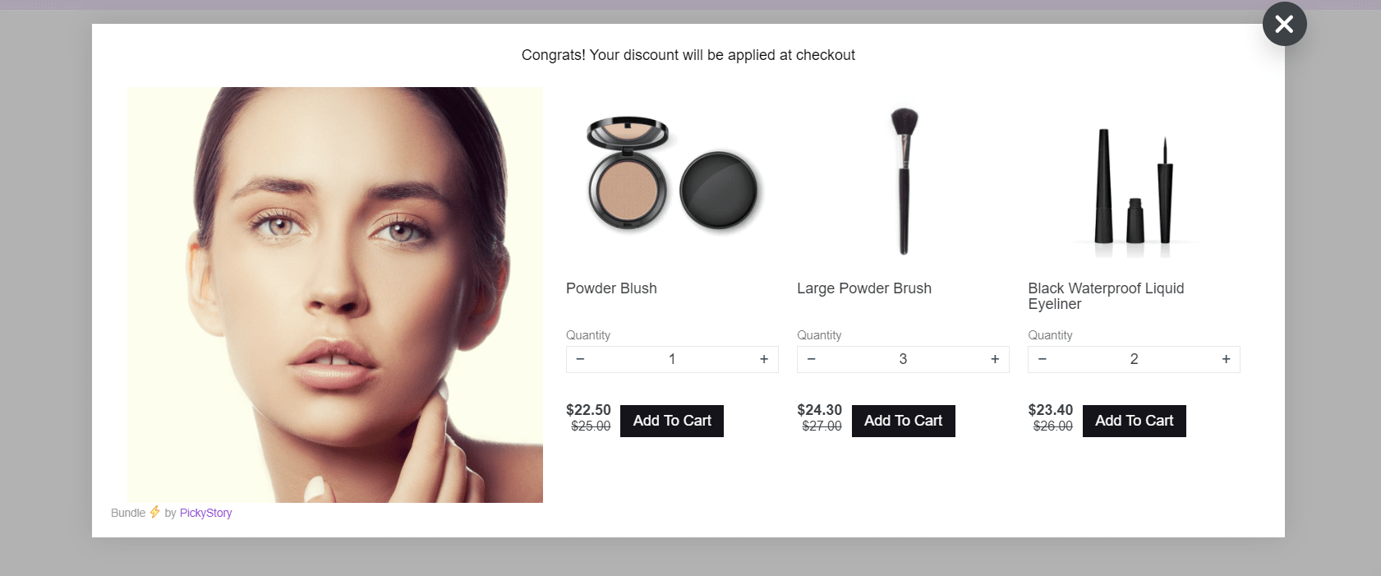Decrease Black Waterproof Liquid Eyeliner quantity
This screenshot has width=1381, height=576.
[1042, 359]
